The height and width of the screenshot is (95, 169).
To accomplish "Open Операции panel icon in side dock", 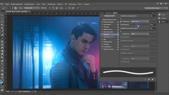I will (159, 18).
